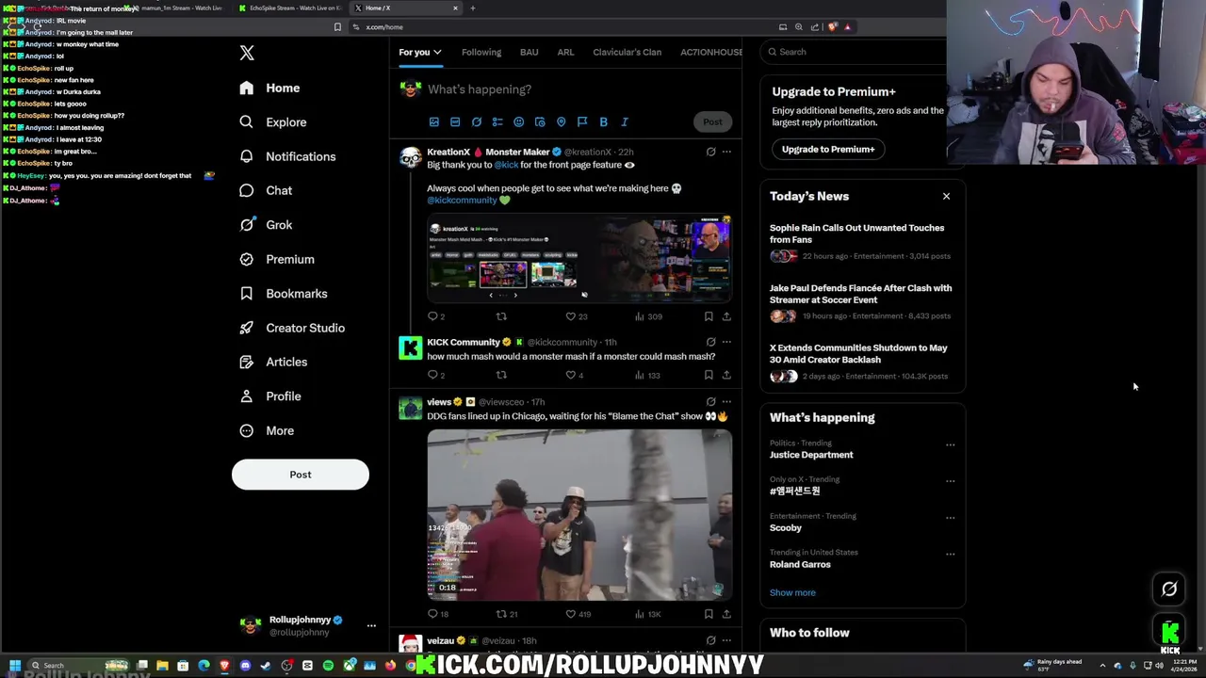Viewport: 1206px width, 678px height.
Task: Open more options on views post
Action: pyautogui.click(x=726, y=402)
